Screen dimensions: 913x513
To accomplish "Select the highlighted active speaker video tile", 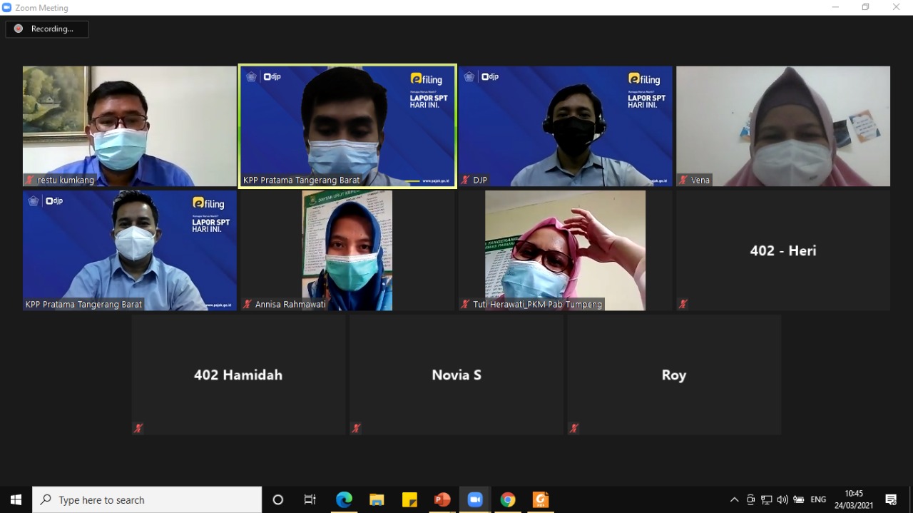I will 347,126.
